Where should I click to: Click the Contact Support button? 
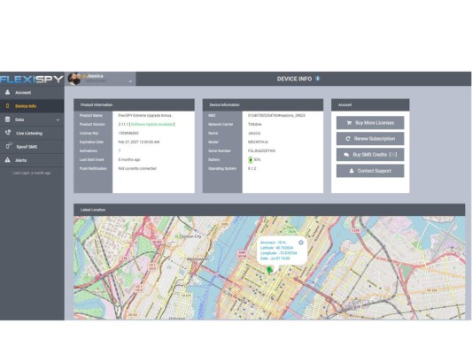pyautogui.click(x=370, y=171)
